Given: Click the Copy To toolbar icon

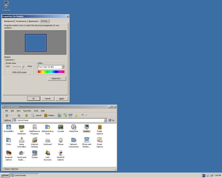Looking at the screenshot, I should pos(65,116).
